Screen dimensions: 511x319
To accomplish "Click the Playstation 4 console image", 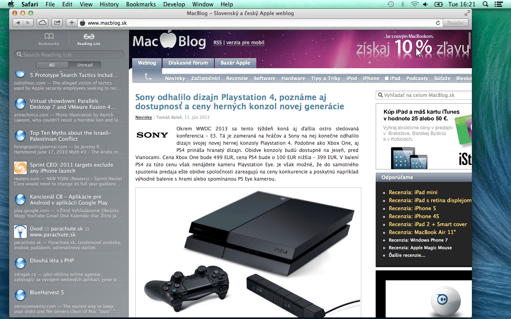I will click(x=248, y=252).
